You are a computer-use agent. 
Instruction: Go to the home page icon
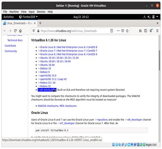click(21, 31)
